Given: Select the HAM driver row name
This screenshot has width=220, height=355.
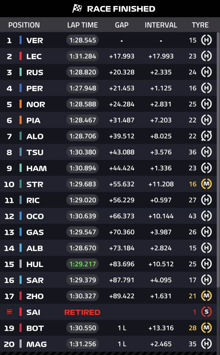Looking at the screenshot, I should [37, 168].
